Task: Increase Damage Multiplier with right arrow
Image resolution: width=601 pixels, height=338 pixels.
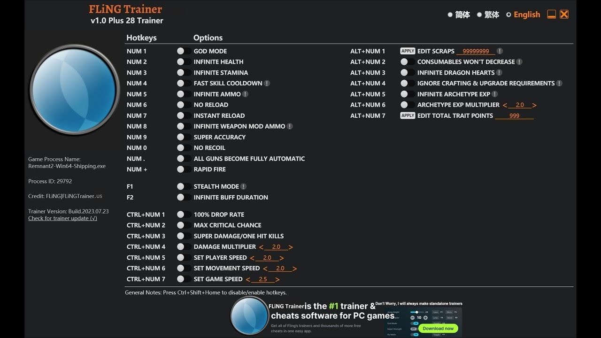Action: click(291, 247)
